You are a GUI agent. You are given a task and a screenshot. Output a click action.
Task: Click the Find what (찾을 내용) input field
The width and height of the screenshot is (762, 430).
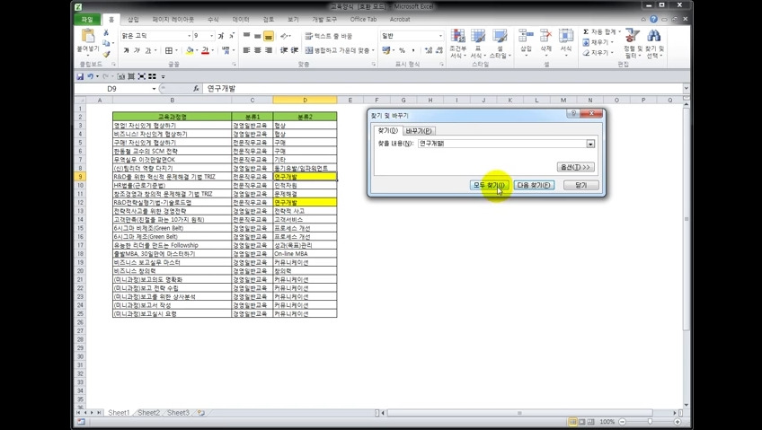click(502, 145)
